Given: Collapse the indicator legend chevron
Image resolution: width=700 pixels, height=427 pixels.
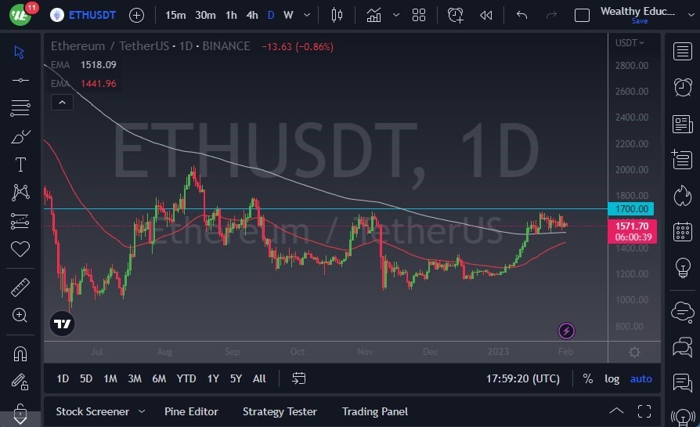Looking at the screenshot, I should [x=62, y=103].
